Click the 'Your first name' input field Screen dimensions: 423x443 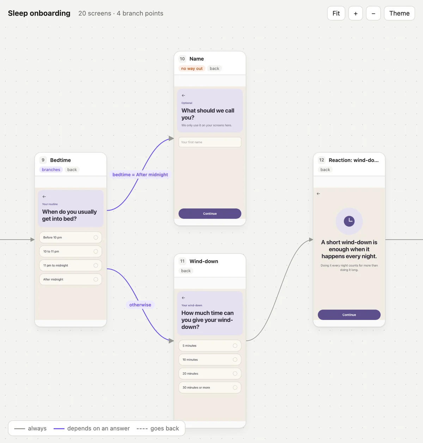pyautogui.click(x=210, y=142)
